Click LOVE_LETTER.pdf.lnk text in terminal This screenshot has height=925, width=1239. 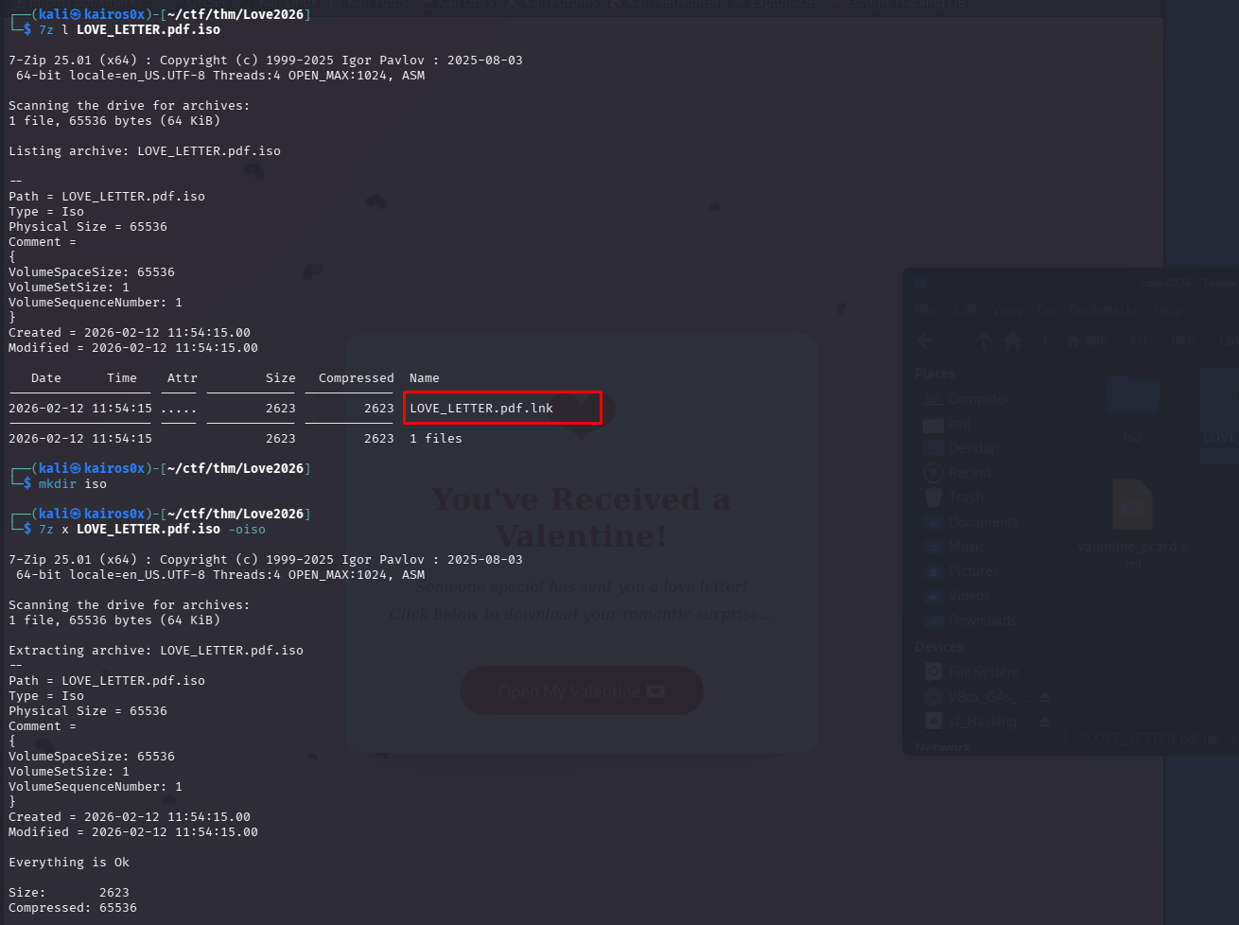pyautogui.click(x=481, y=409)
